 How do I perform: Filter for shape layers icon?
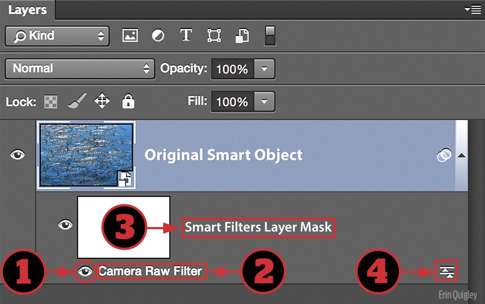(214, 36)
